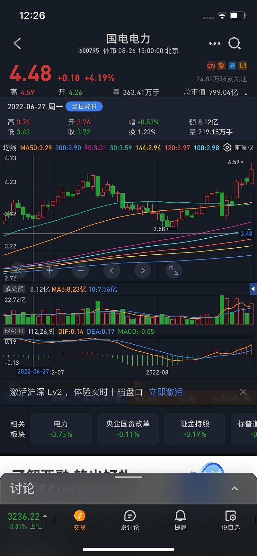Screen dimensions: 257x556
Task: Tap 相关板块 label
Action: (18, 429)
